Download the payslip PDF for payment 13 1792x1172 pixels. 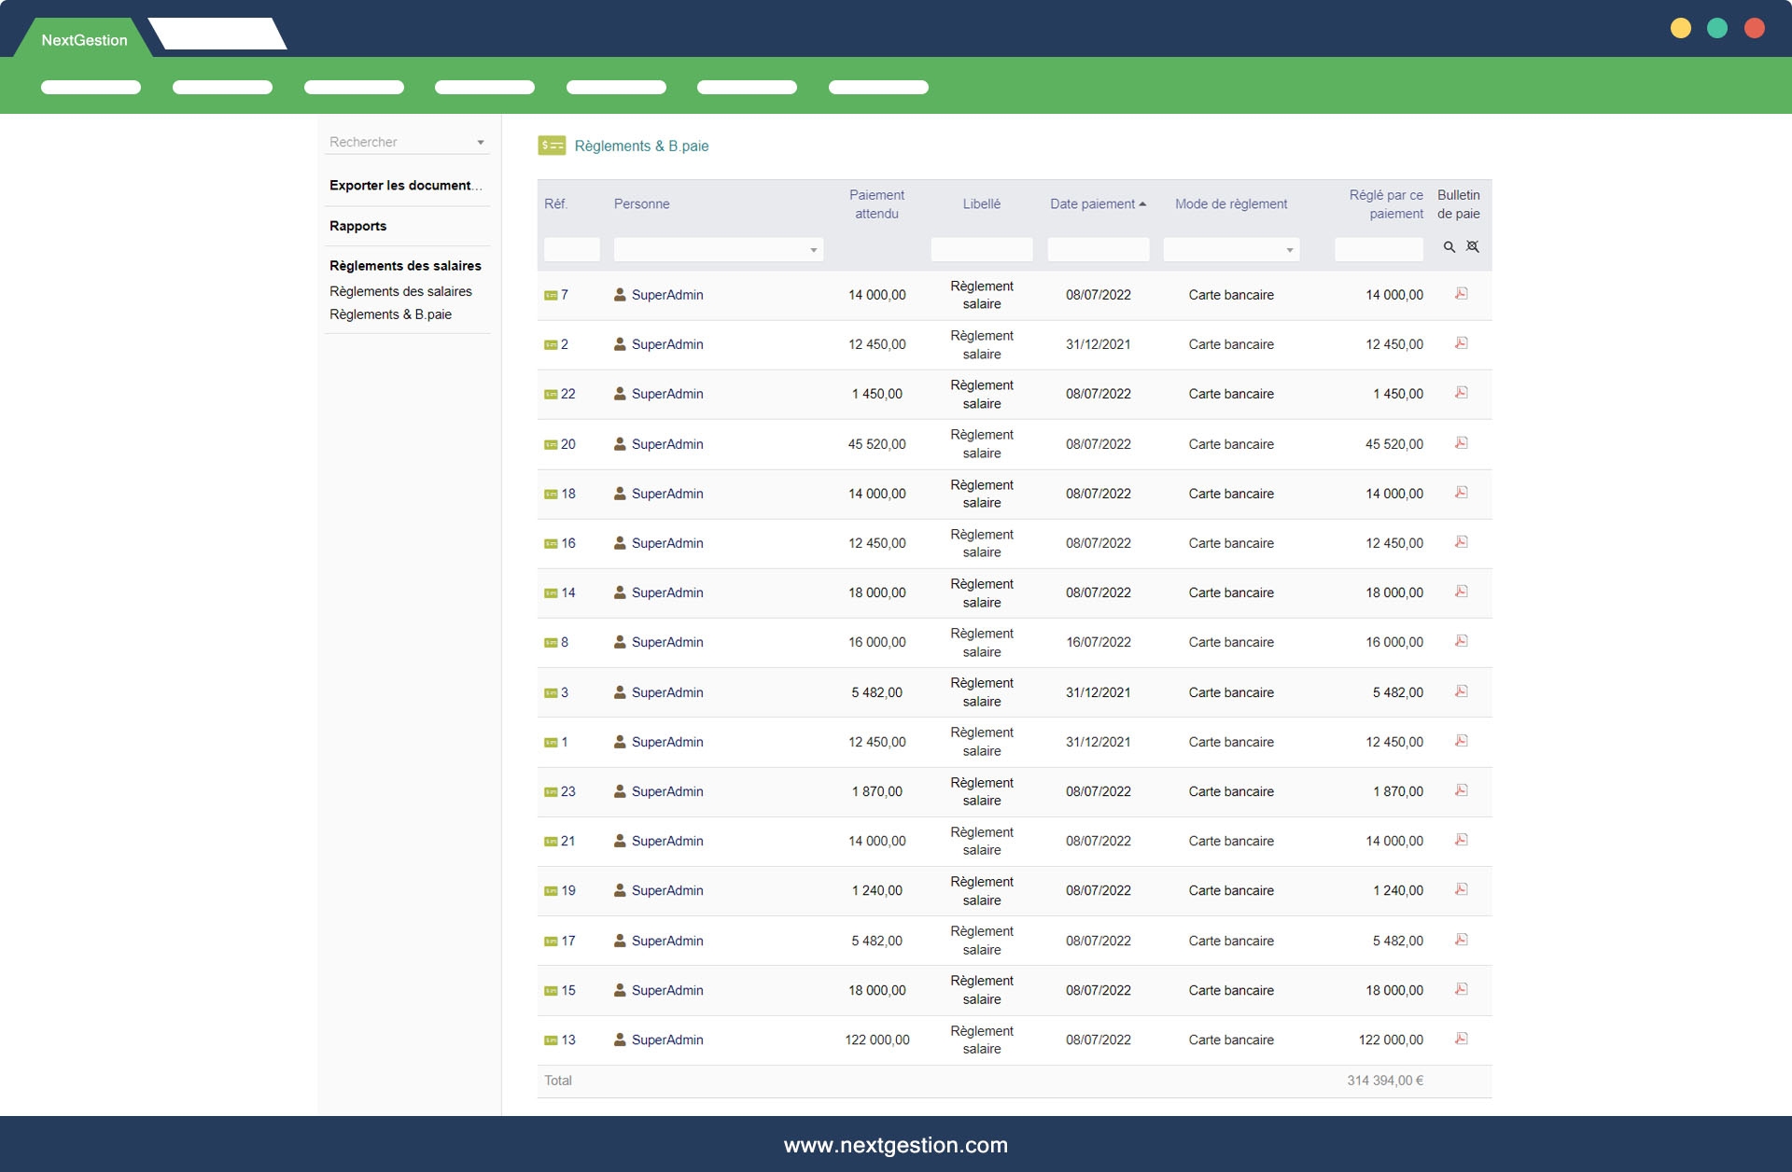(1461, 1039)
